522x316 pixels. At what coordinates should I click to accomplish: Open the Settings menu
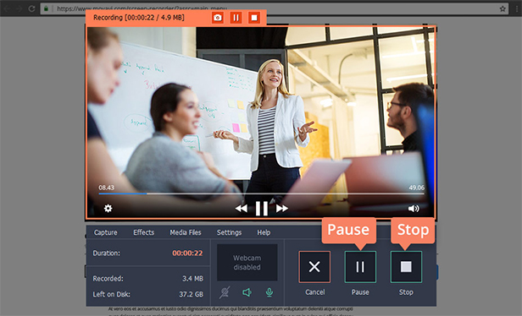coord(229,232)
